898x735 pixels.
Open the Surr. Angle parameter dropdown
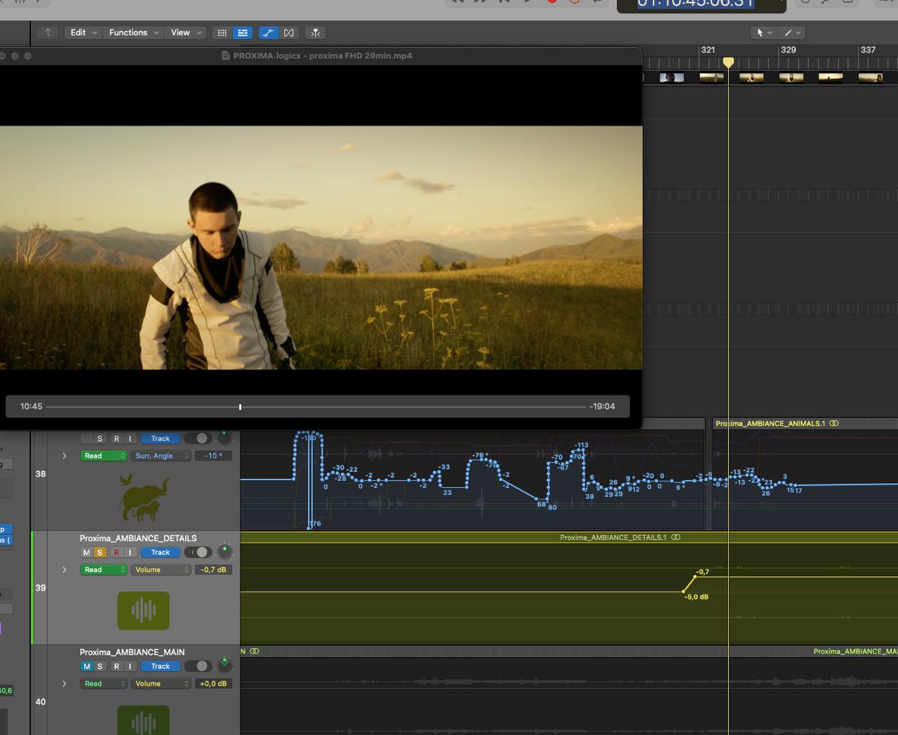click(161, 456)
